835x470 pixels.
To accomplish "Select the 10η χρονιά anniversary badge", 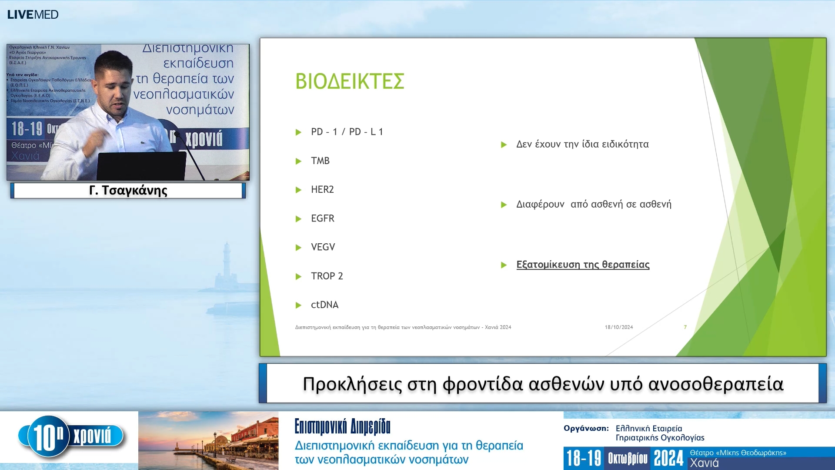I will [70, 433].
